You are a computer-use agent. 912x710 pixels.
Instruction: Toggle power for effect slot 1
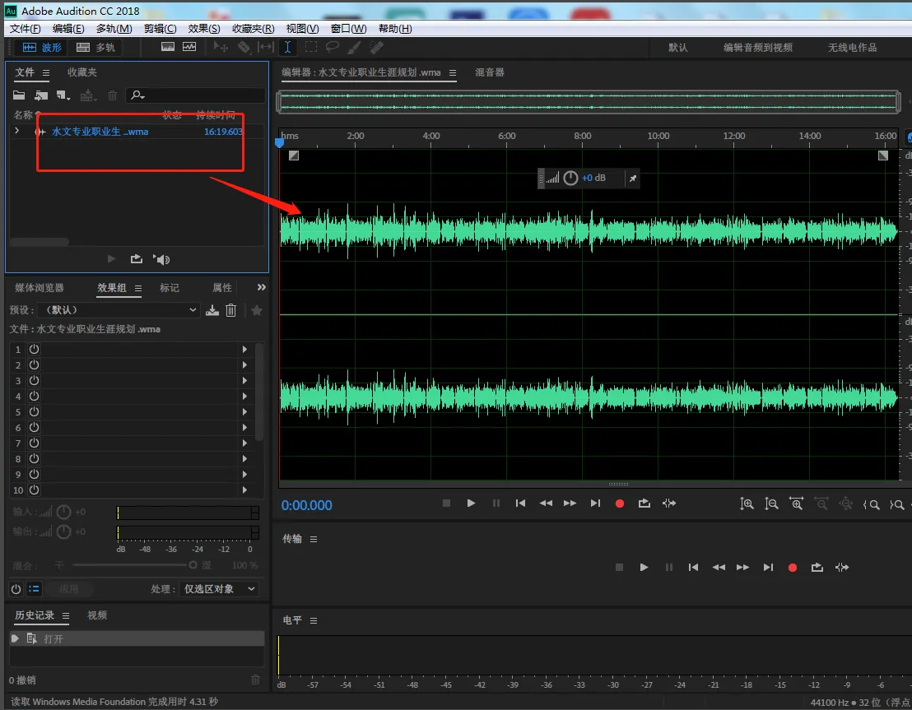click(35, 350)
